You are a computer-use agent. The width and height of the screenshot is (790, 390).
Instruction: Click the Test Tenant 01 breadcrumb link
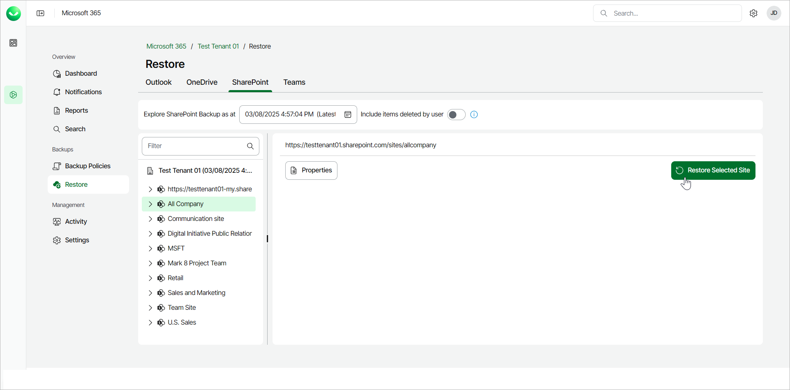pos(218,46)
